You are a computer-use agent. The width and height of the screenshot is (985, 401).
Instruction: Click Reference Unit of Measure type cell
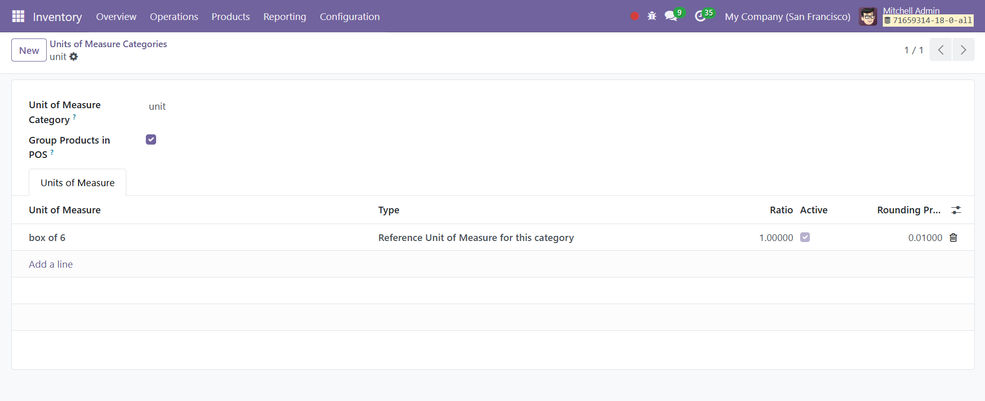pyautogui.click(x=476, y=237)
